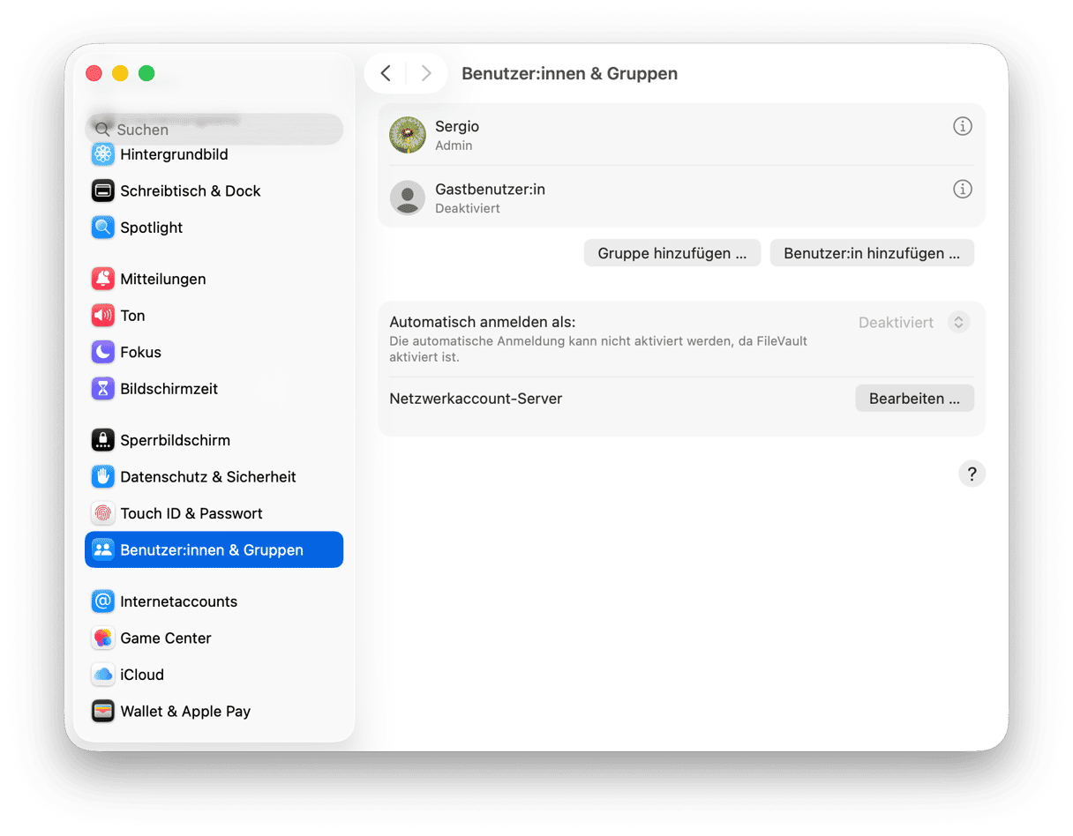Viewport: 1073px width, 836px height.
Task: Click the Spotlight magnifier icon
Action: pos(103,228)
